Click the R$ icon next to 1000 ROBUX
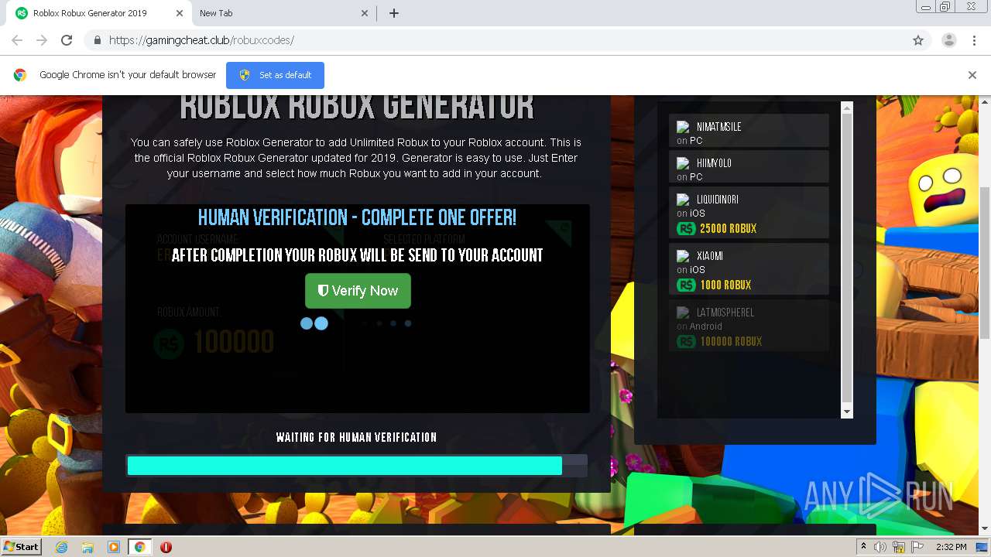This screenshot has height=557, width=991. (x=686, y=285)
